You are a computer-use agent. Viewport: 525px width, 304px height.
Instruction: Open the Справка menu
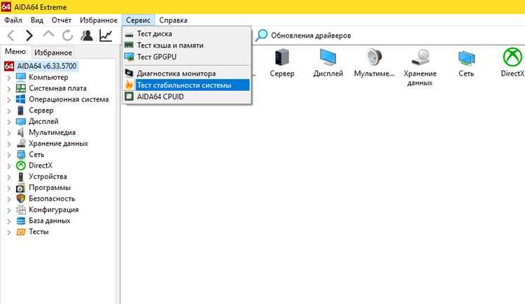click(x=173, y=20)
